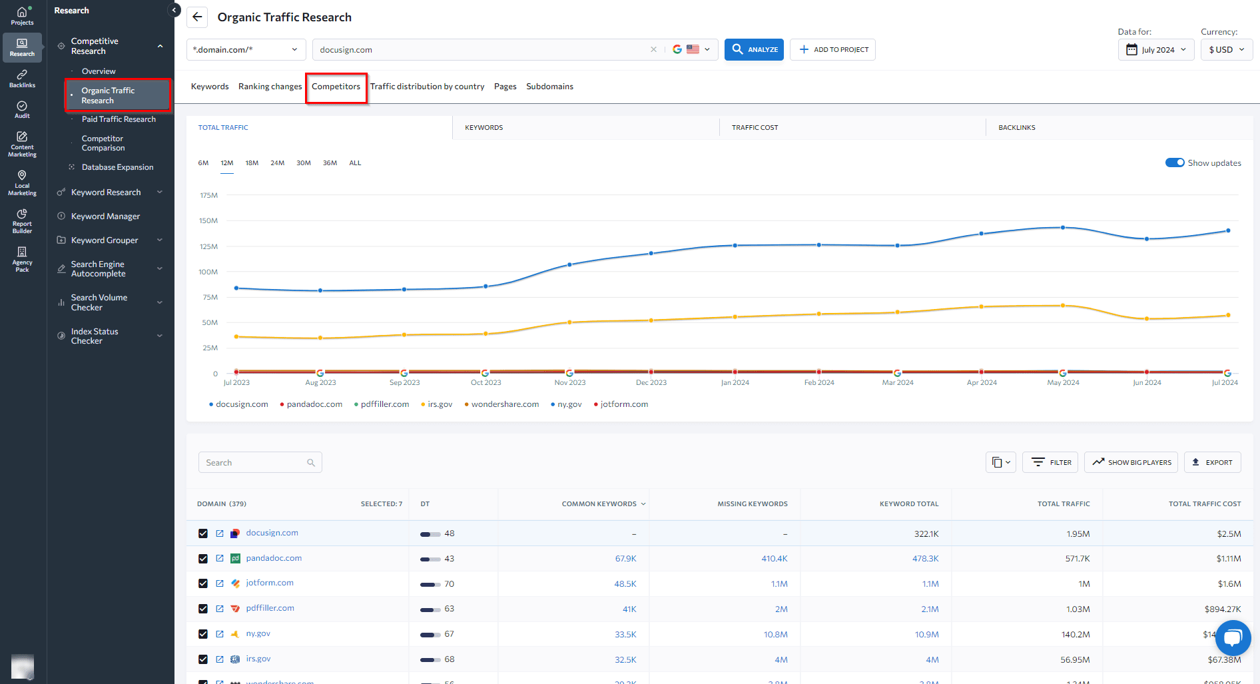Uncheck the pandadoc.com row checkbox

pyautogui.click(x=203, y=559)
